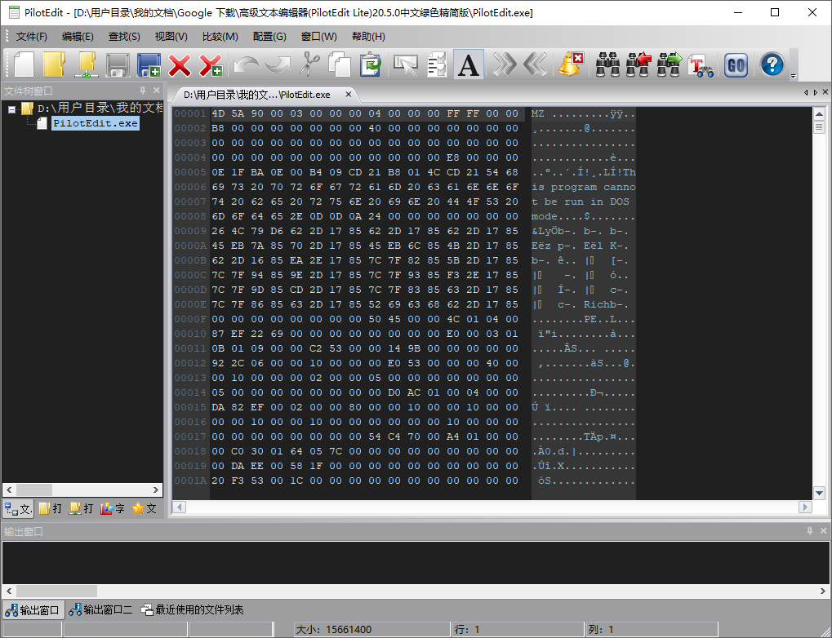Screen dimensions: 832x638
Task: Select PilotEdit.exe in file tree
Action: 95,123
